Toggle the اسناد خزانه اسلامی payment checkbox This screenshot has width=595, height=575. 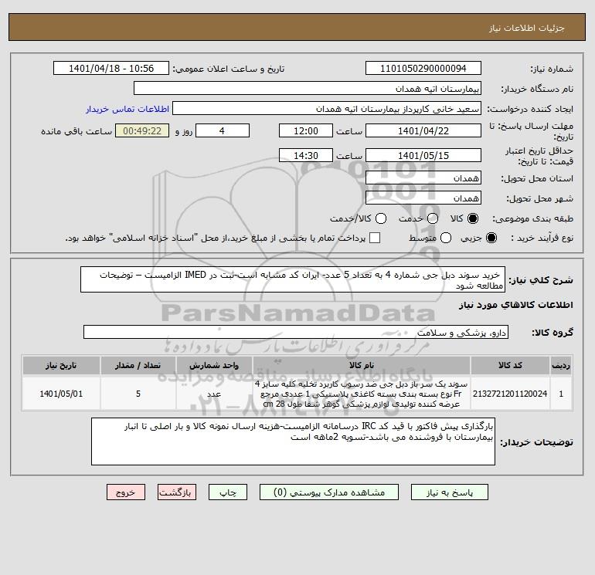coord(375,238)
